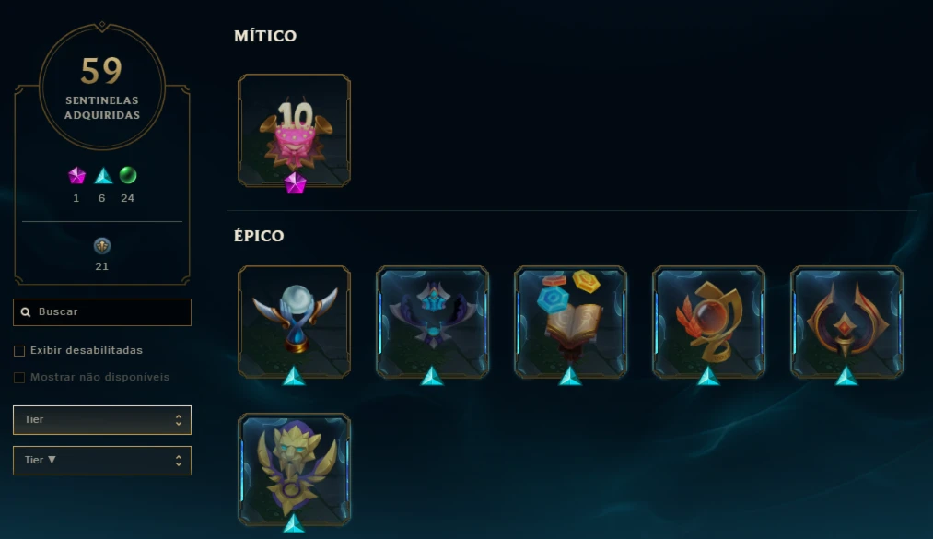Click the Buscar search input field
The width and height of the screenshot is (933, 539).
102,312
